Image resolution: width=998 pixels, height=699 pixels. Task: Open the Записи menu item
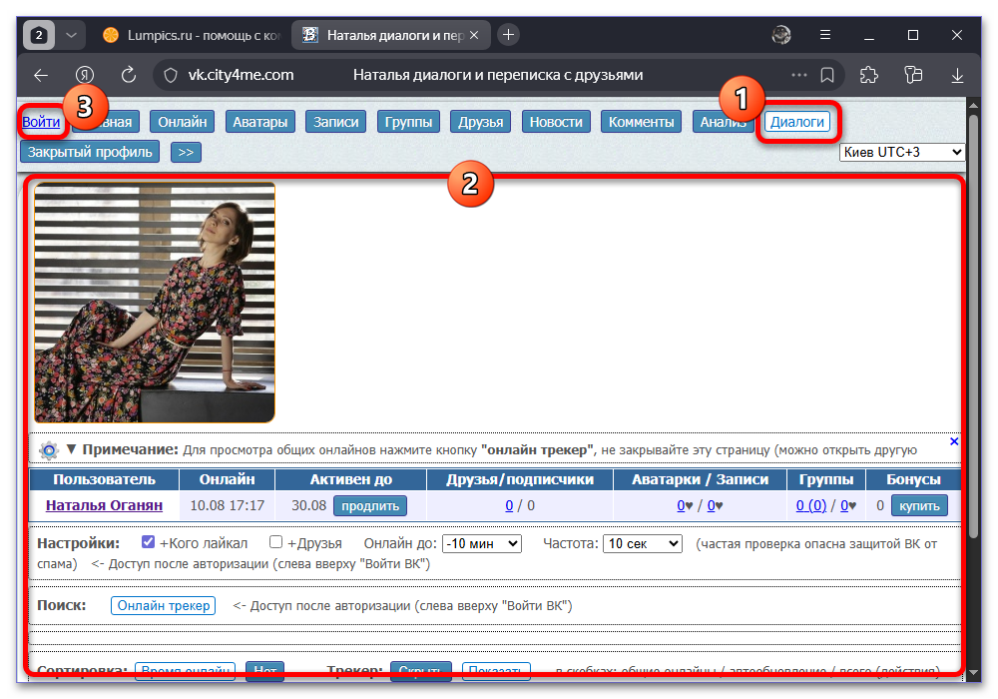click(335, 122)
